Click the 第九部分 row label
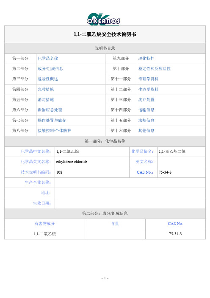Screen dimensions: 210x298 point(121,59)
